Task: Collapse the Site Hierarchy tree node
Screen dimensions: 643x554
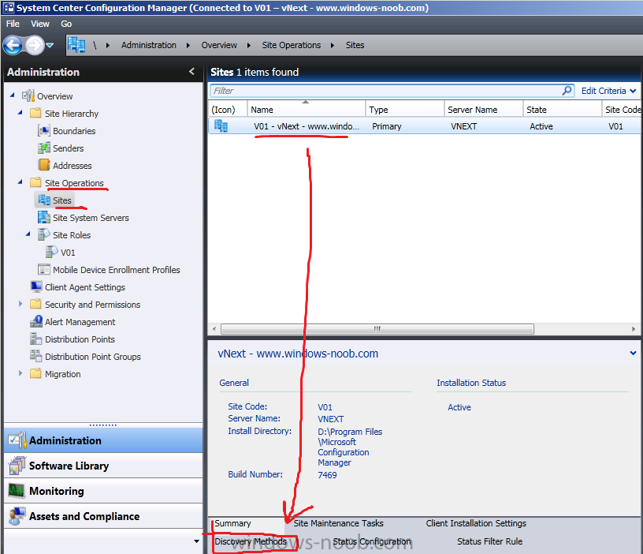Action: (x=20, y=113)
